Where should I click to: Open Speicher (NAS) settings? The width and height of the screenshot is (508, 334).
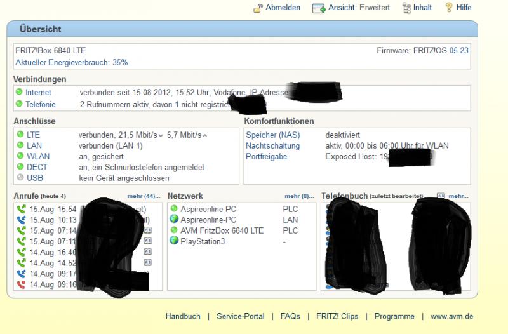273,135
